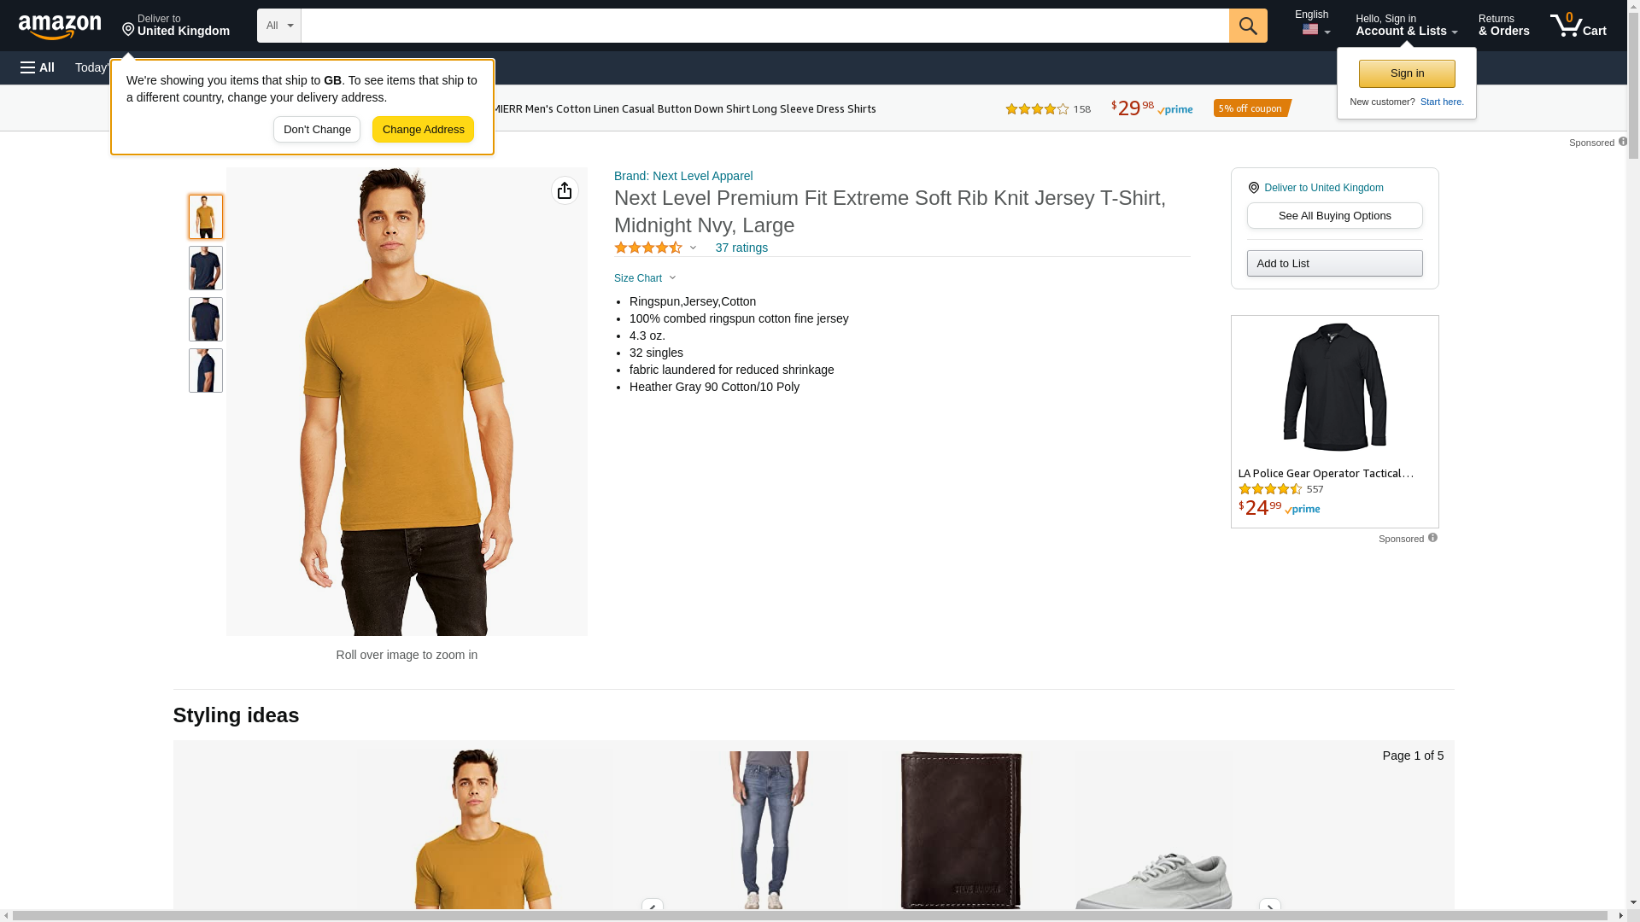Click previous arrow in Styling ideas carousel
Viewport: 1640px width, 922px height.
(652, 908)
